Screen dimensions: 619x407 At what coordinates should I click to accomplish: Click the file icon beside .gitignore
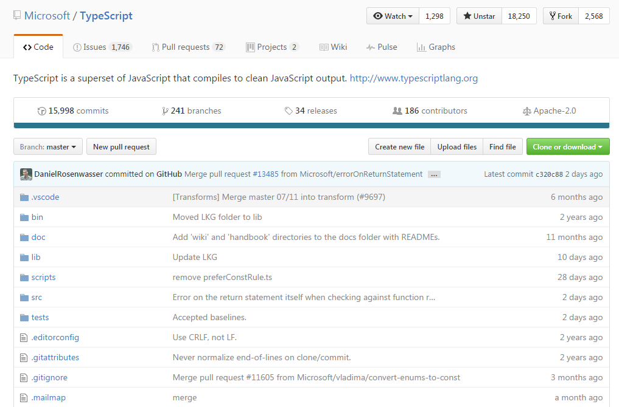point(24,378)
